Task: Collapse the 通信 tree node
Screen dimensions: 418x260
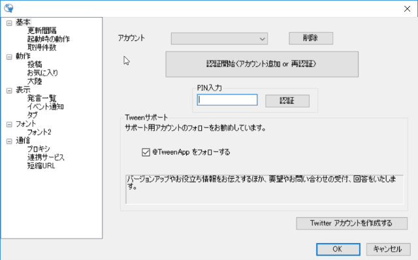Action: point(9,141)
